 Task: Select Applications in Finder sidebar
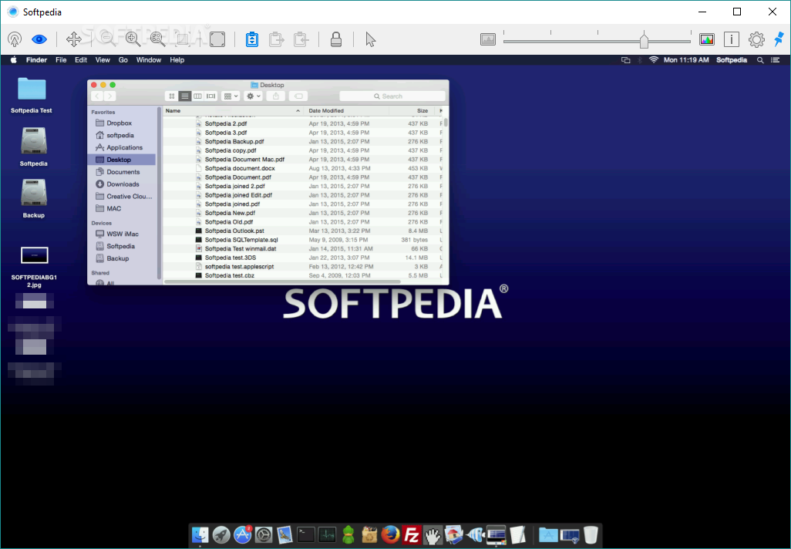124,147
